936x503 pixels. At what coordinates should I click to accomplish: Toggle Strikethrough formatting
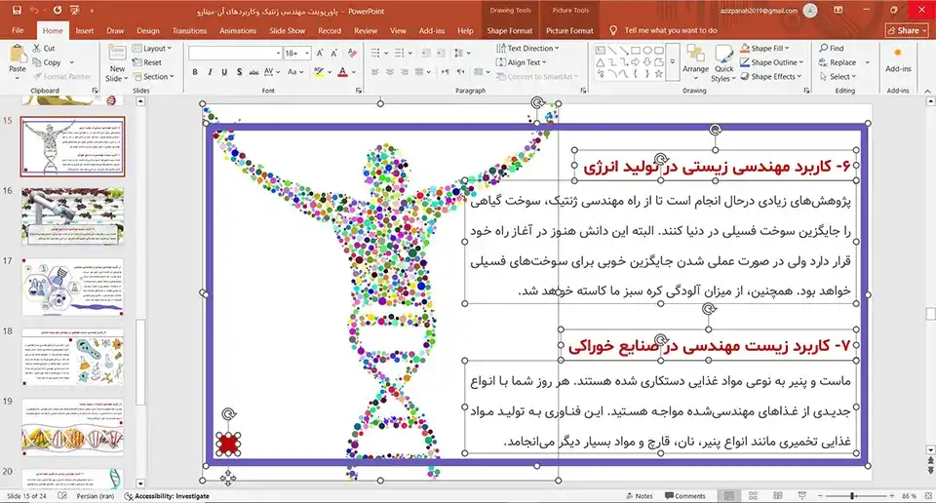253,72
